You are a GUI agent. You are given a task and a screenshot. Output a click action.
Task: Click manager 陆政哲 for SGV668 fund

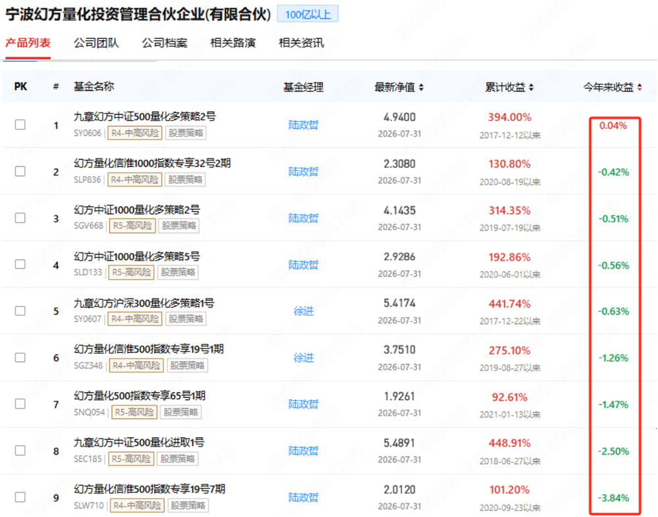tap(303, 218)
